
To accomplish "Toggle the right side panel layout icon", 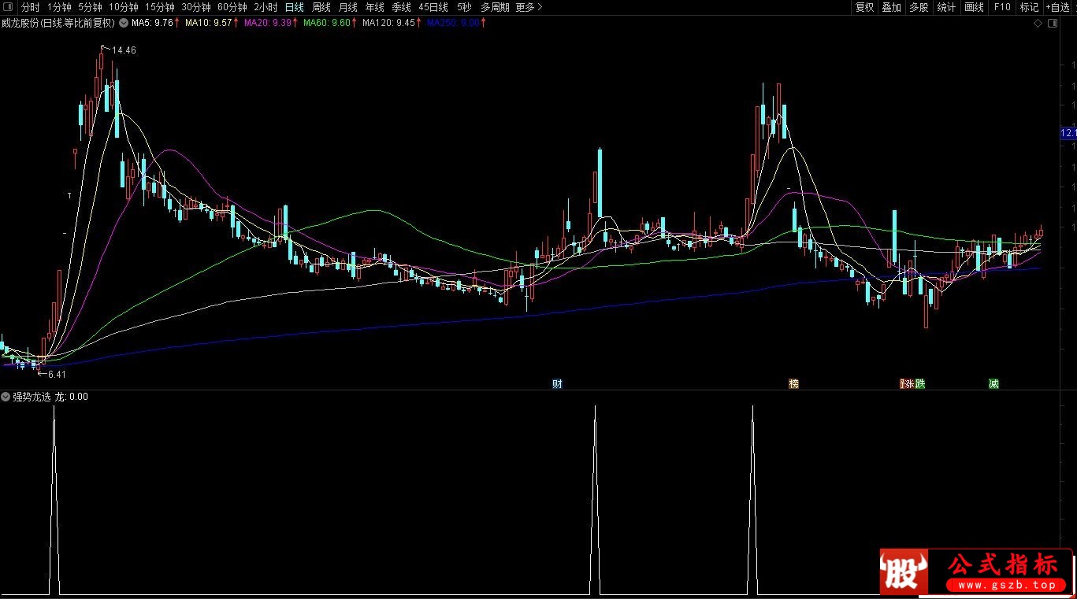I will coord(1053,25).
